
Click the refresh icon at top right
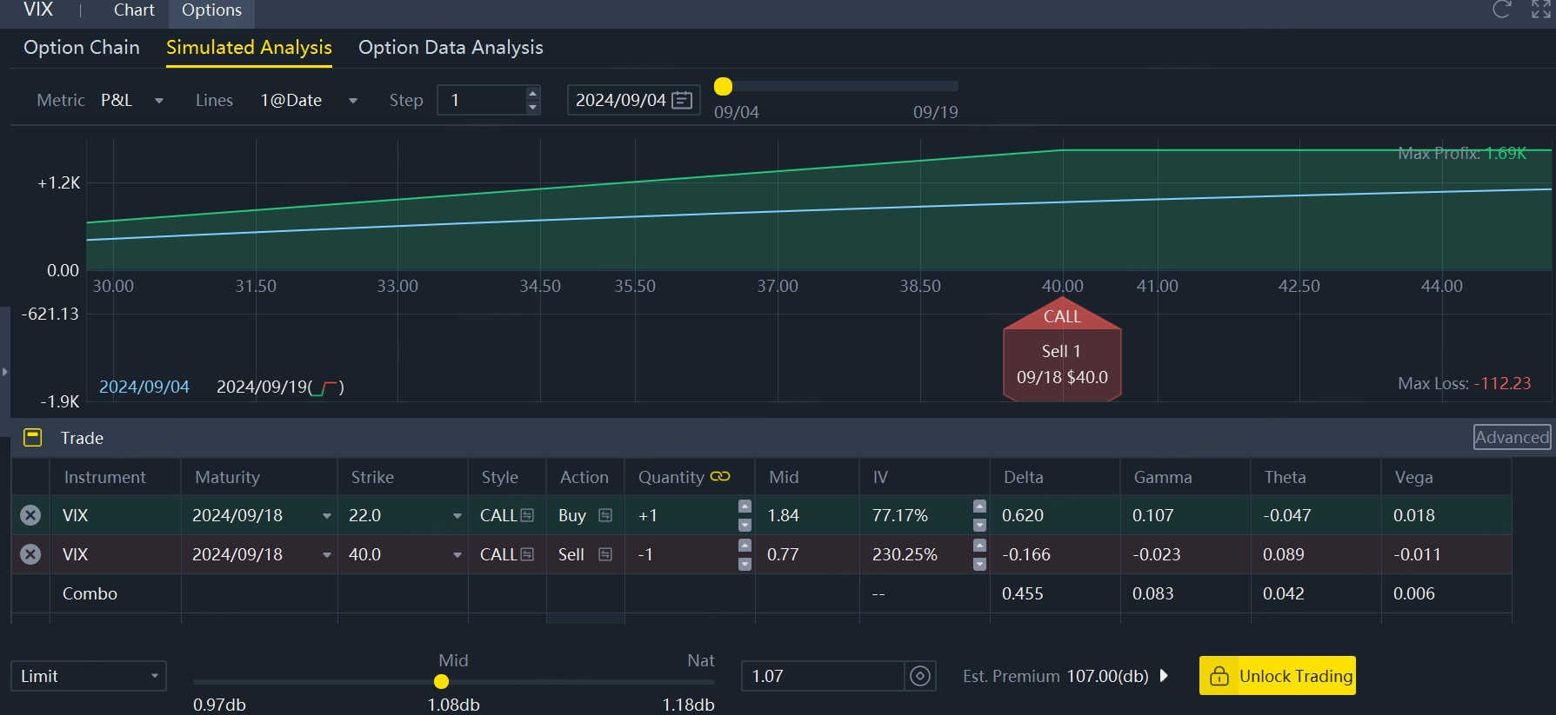click(x=1501, y=10)
